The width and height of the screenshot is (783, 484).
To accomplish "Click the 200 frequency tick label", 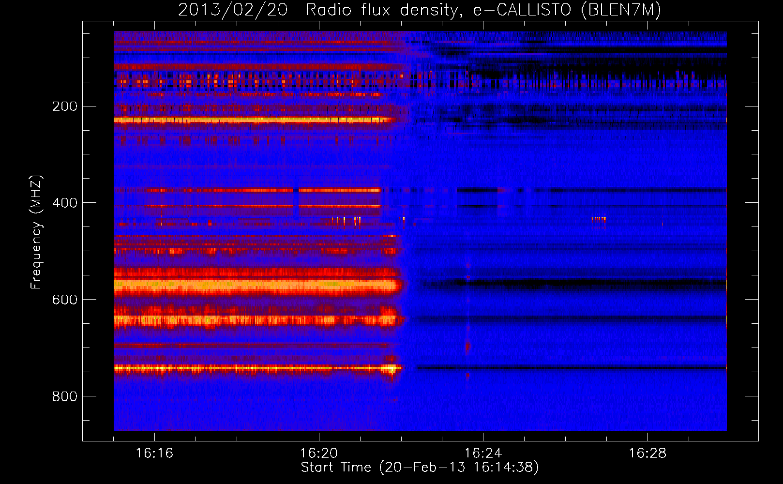I will pos(65,106).
